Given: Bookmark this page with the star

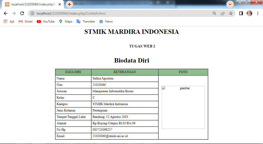Looking at the screenshot, I should (x=231, y=13).
